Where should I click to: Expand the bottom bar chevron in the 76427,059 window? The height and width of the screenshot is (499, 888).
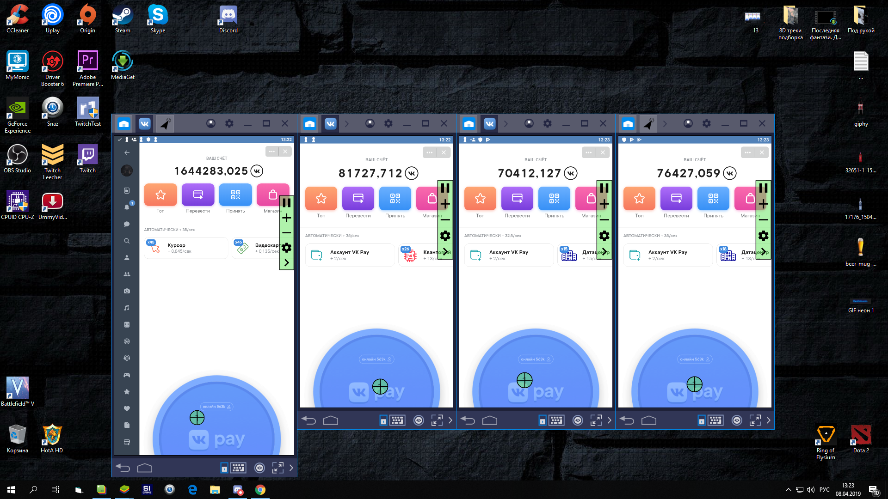769,420
